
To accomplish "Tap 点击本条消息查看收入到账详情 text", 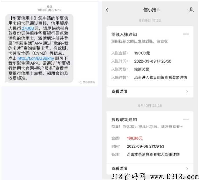I will pos(153,155).
